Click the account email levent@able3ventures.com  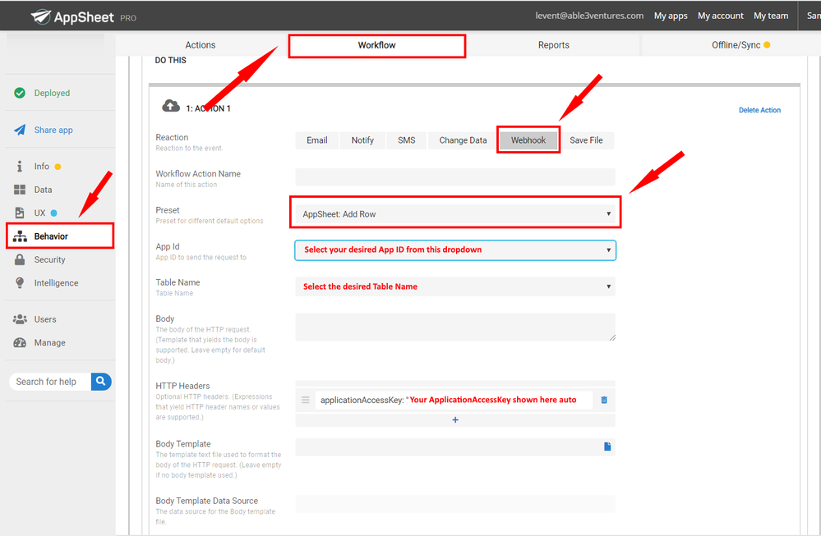589,16
